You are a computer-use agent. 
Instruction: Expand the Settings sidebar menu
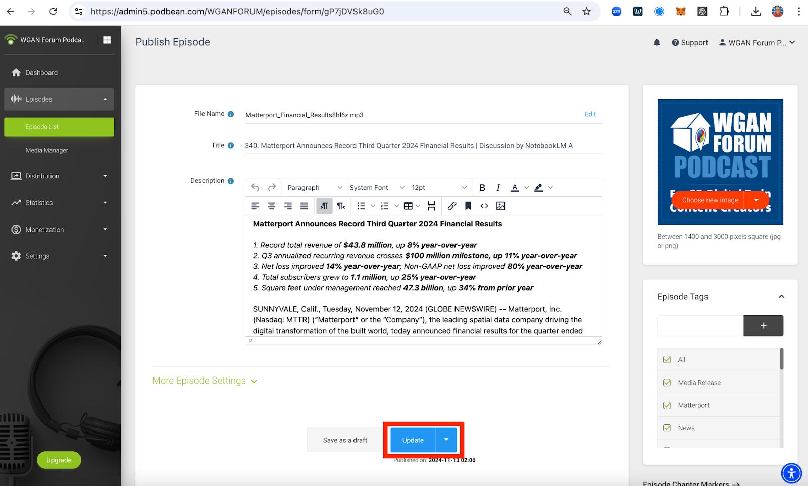[59, 256]
